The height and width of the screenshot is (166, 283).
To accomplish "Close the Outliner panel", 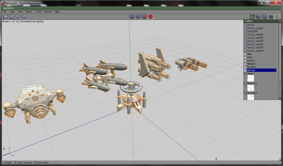I will coord(280,21).
